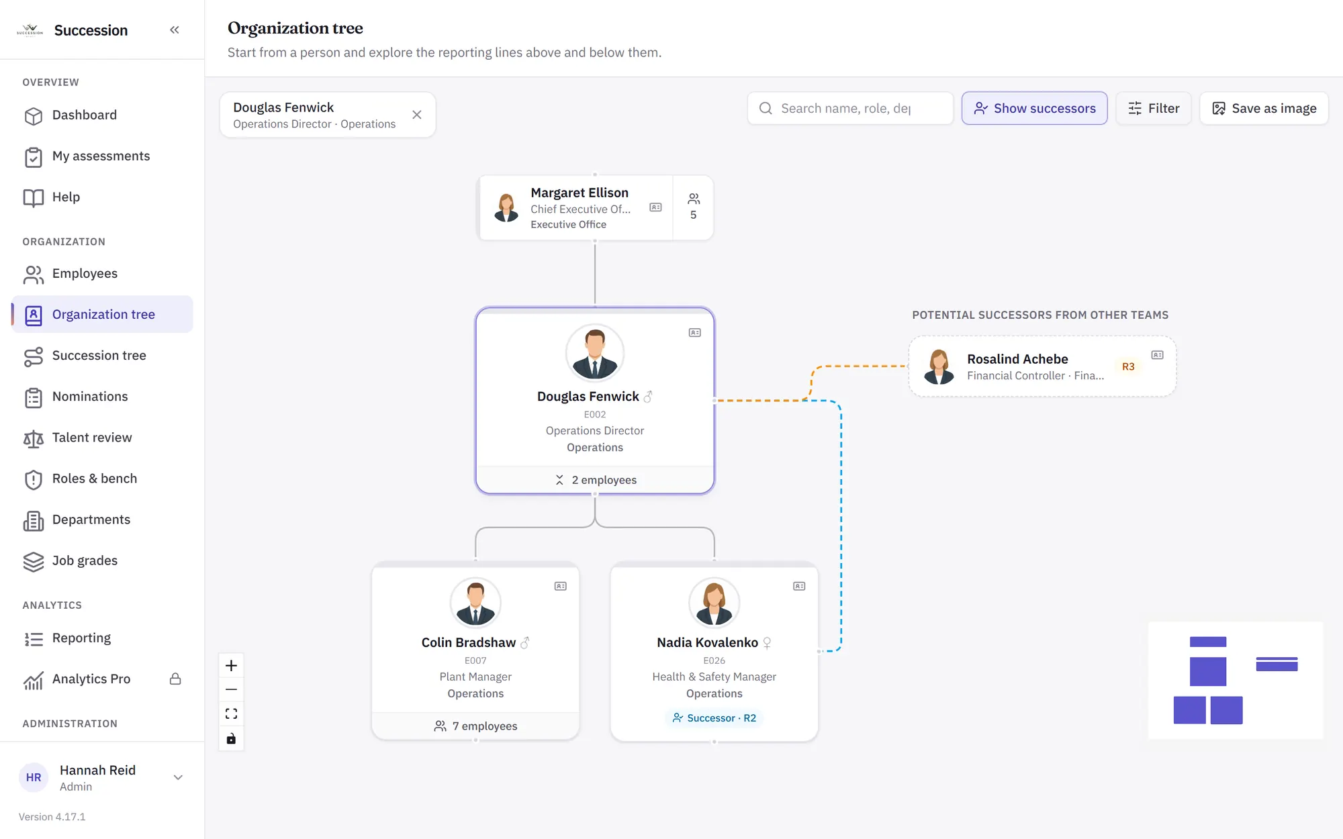Click Save as image
This screenshot has height=839, width=1343.
click(x=1264, y=108)
